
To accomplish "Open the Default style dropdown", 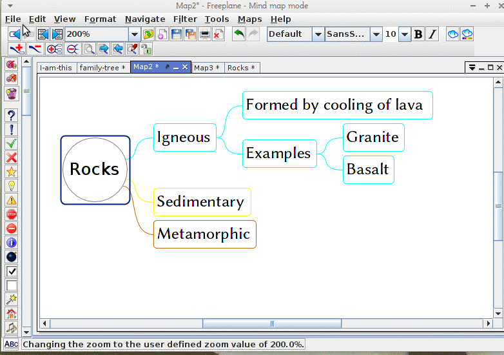I will (318, 34).
